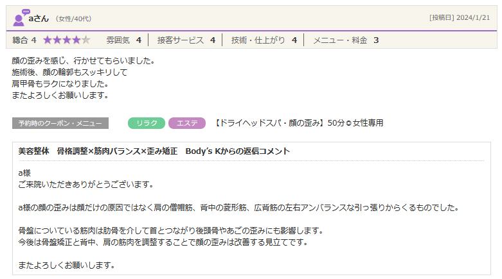Screen dimensions: 502x279
Task: Click the reply comment header from Body's K
Action: [x=154, y=151]
